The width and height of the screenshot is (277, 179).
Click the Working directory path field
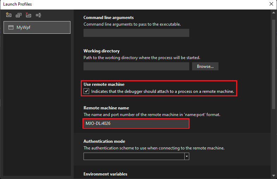tap(136, 66)
